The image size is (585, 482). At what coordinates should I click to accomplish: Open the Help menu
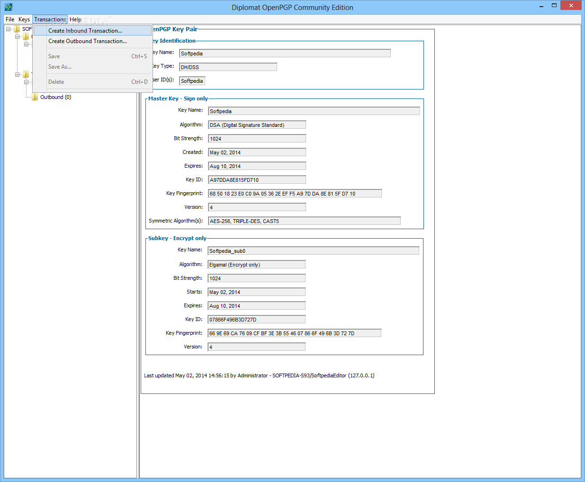coord(76,19)
